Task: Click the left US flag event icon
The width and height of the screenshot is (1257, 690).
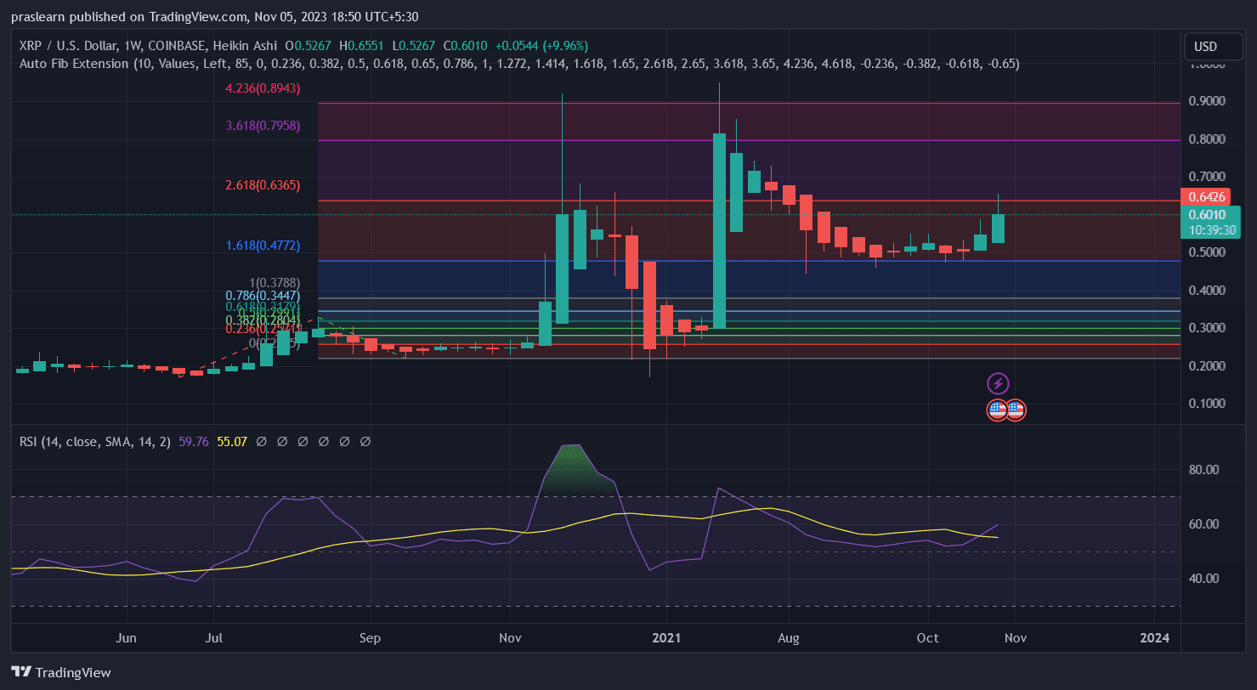Action: click(997, 410)
